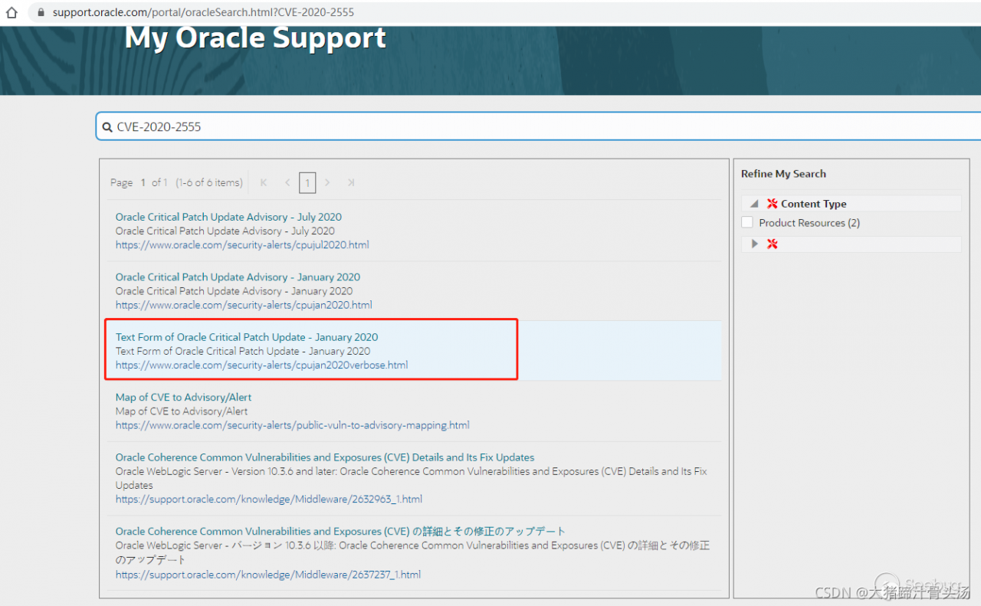Image resolution: width=981 pixels, height=606 pixels.
Task: Open Text Form of Oracle Critical Patch Update title
Action: pos(247,337)
